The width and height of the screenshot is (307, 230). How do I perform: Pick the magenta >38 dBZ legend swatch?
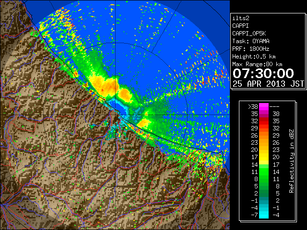click(264, 107)
